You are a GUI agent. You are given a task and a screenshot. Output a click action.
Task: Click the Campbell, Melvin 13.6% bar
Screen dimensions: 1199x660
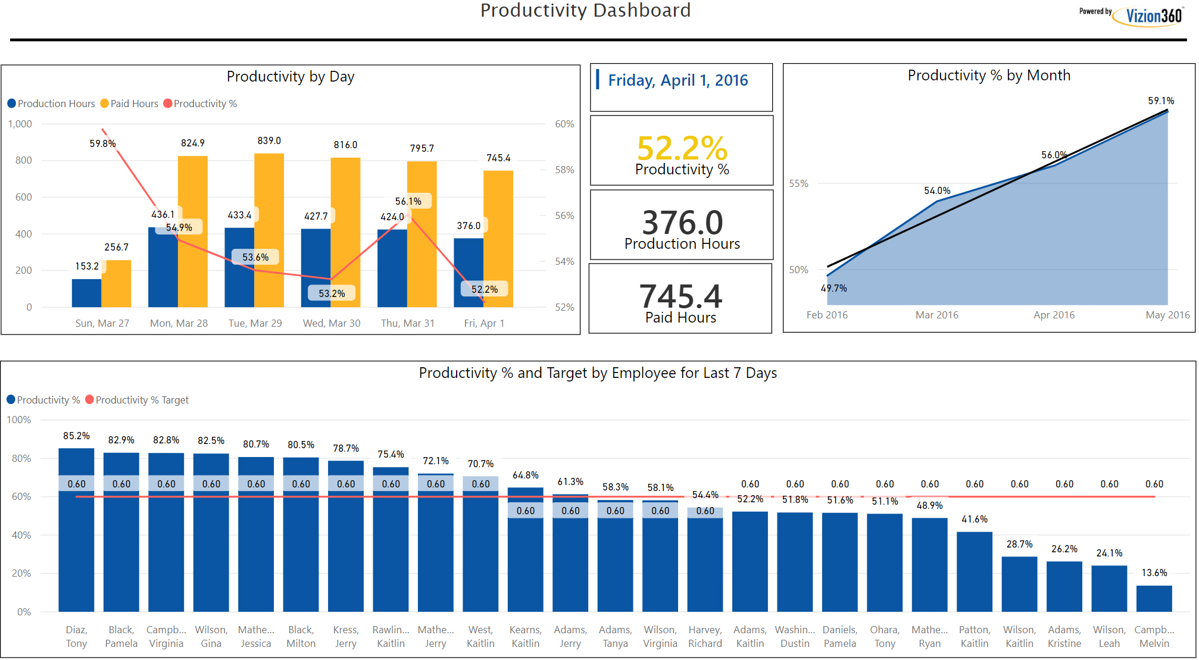click(1154, 598)
